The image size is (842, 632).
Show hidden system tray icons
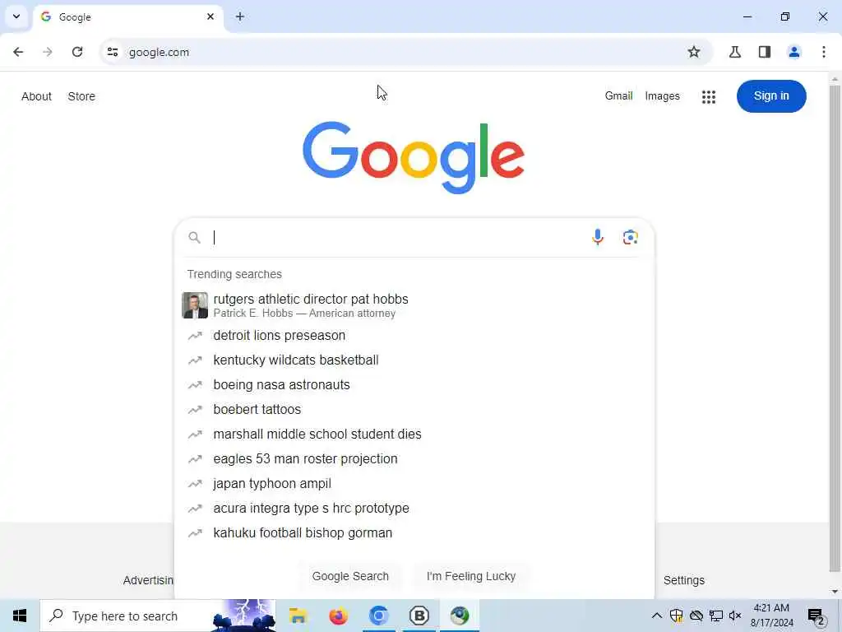point(656,616)
